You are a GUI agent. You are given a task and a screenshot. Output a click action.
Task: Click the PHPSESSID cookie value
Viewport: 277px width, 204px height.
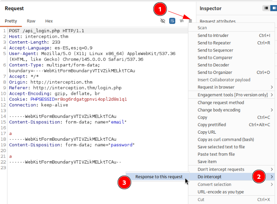(x=92, y=99)
